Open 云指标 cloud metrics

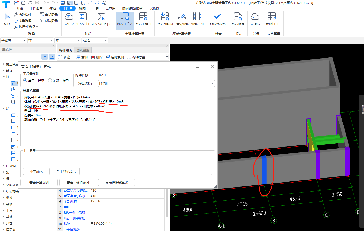click(255, 19)
